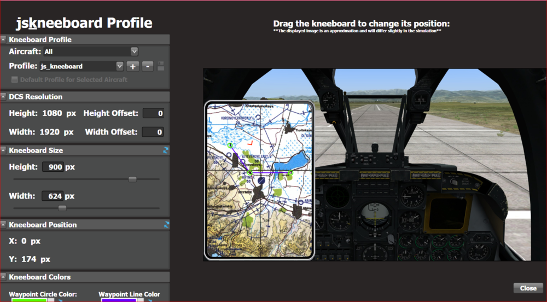The image size is (547, 302).
Task: Collapse the Kneeboard Size section
Action: [x=3, y=150]
